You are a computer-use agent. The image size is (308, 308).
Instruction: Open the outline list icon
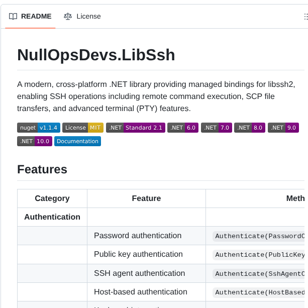click(x=306, y=17)
